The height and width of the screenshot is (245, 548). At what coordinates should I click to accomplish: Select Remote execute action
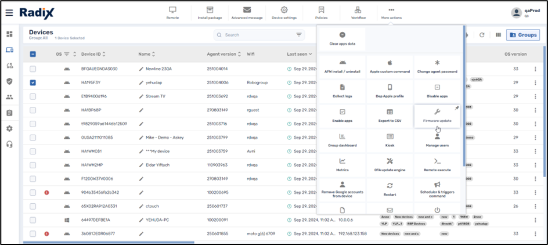coord(437,165)
